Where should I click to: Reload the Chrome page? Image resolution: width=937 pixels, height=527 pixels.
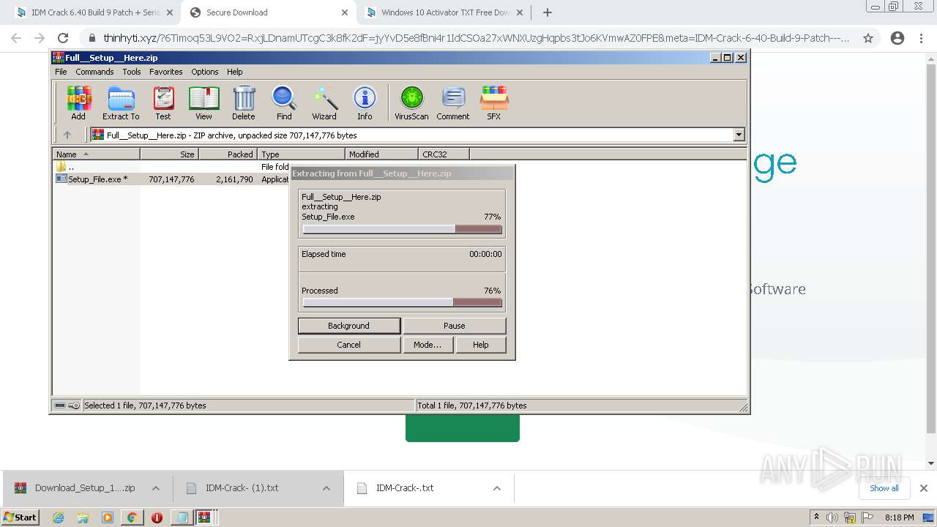coord(63,38)
